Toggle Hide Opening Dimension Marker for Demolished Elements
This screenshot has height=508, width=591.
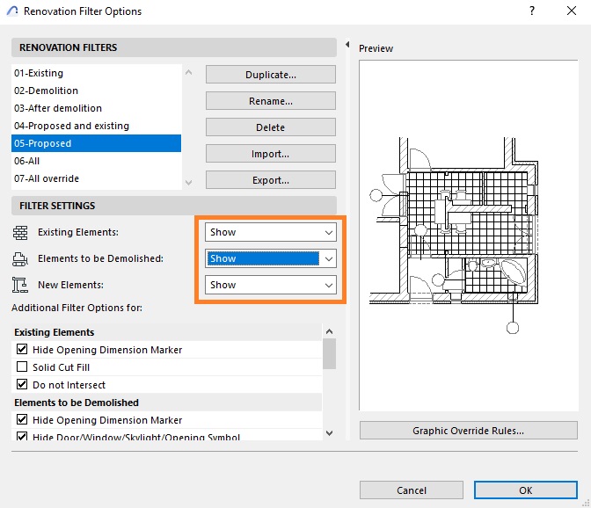[x=22, y=419]
